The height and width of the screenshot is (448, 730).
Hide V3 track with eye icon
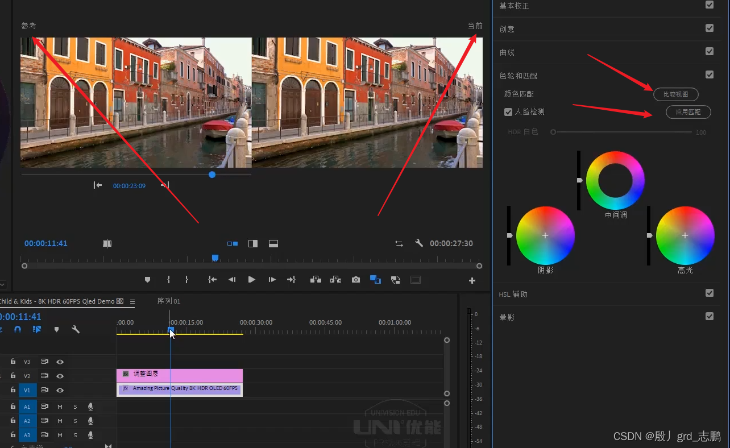[x=60, y=362]
